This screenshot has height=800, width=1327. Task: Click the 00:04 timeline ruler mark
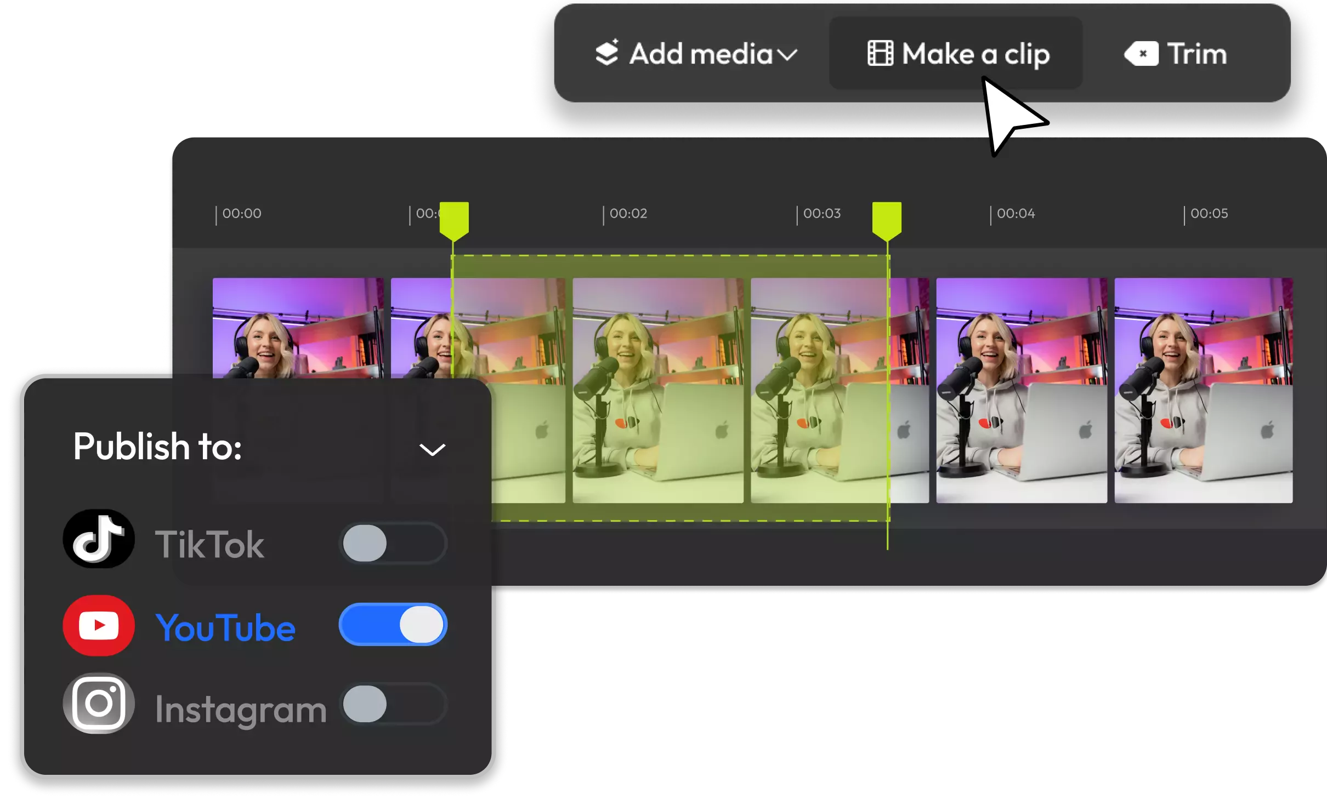[x=1014, y=214]
